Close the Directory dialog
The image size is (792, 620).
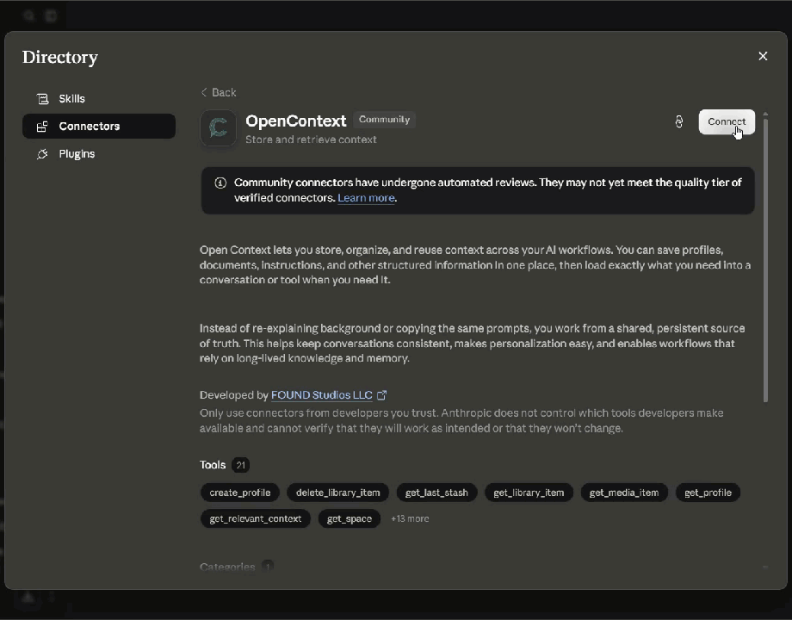pyautogui.click(x=763, y=56)
